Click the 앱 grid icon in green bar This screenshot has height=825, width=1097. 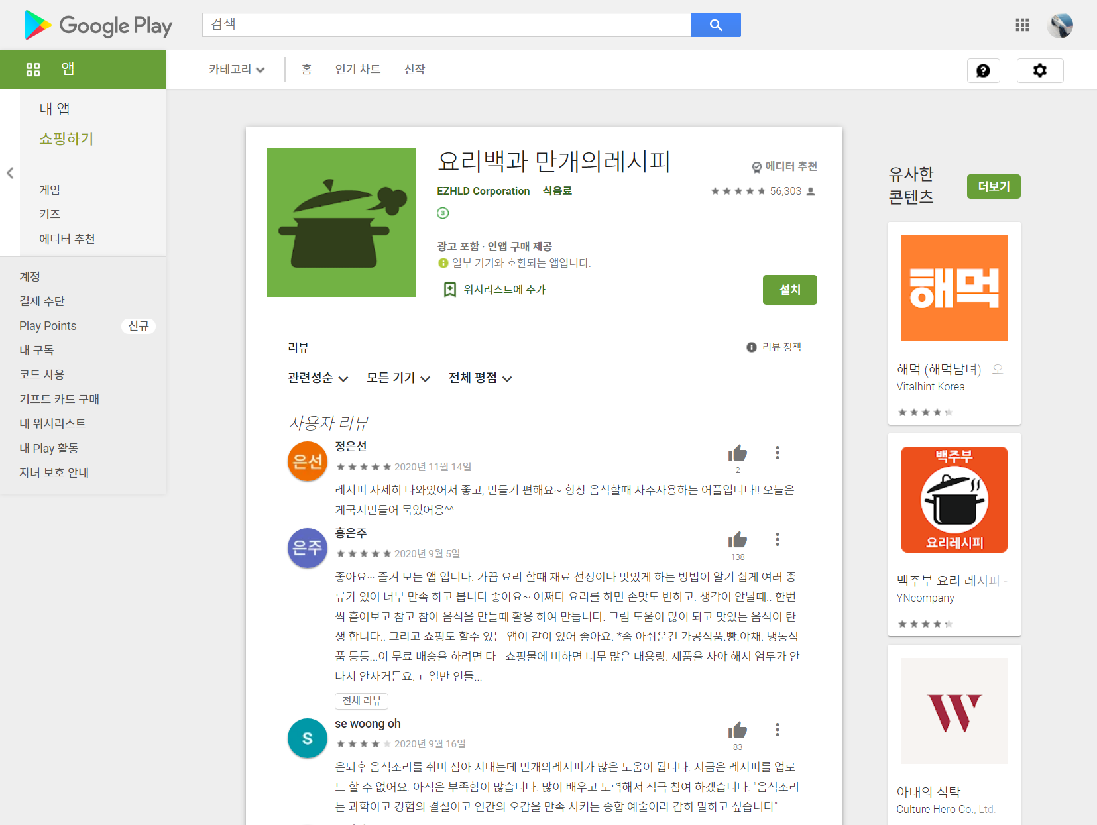[33, 70]
